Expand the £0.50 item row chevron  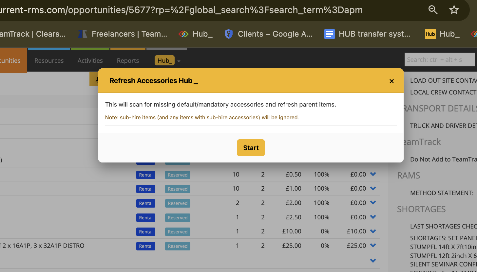373,174
